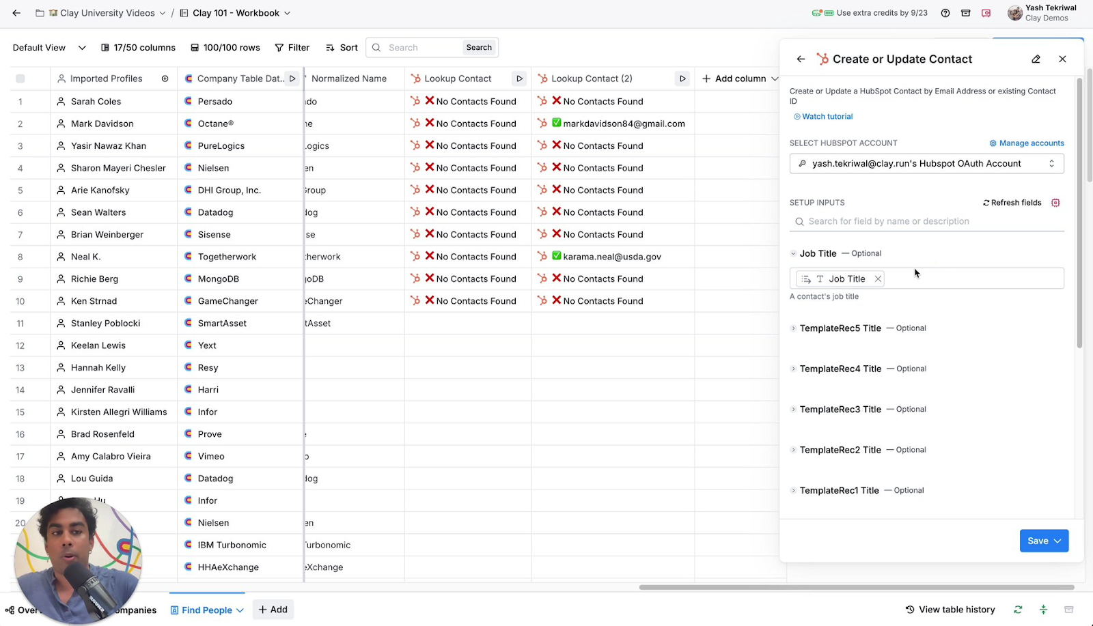Run the Lookup Contact column play button
This screenshot has height=626, width=1093.
pos(519,79)
